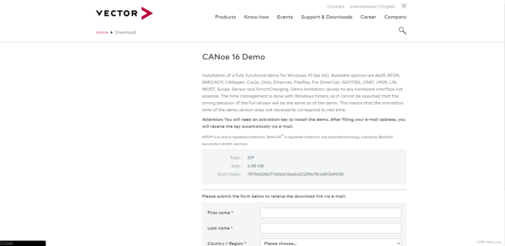Viewport: 505px width, 246px height.
Task: Click the 4.38 GB size value
Action: pyautogui.click(x=255, y=166)
